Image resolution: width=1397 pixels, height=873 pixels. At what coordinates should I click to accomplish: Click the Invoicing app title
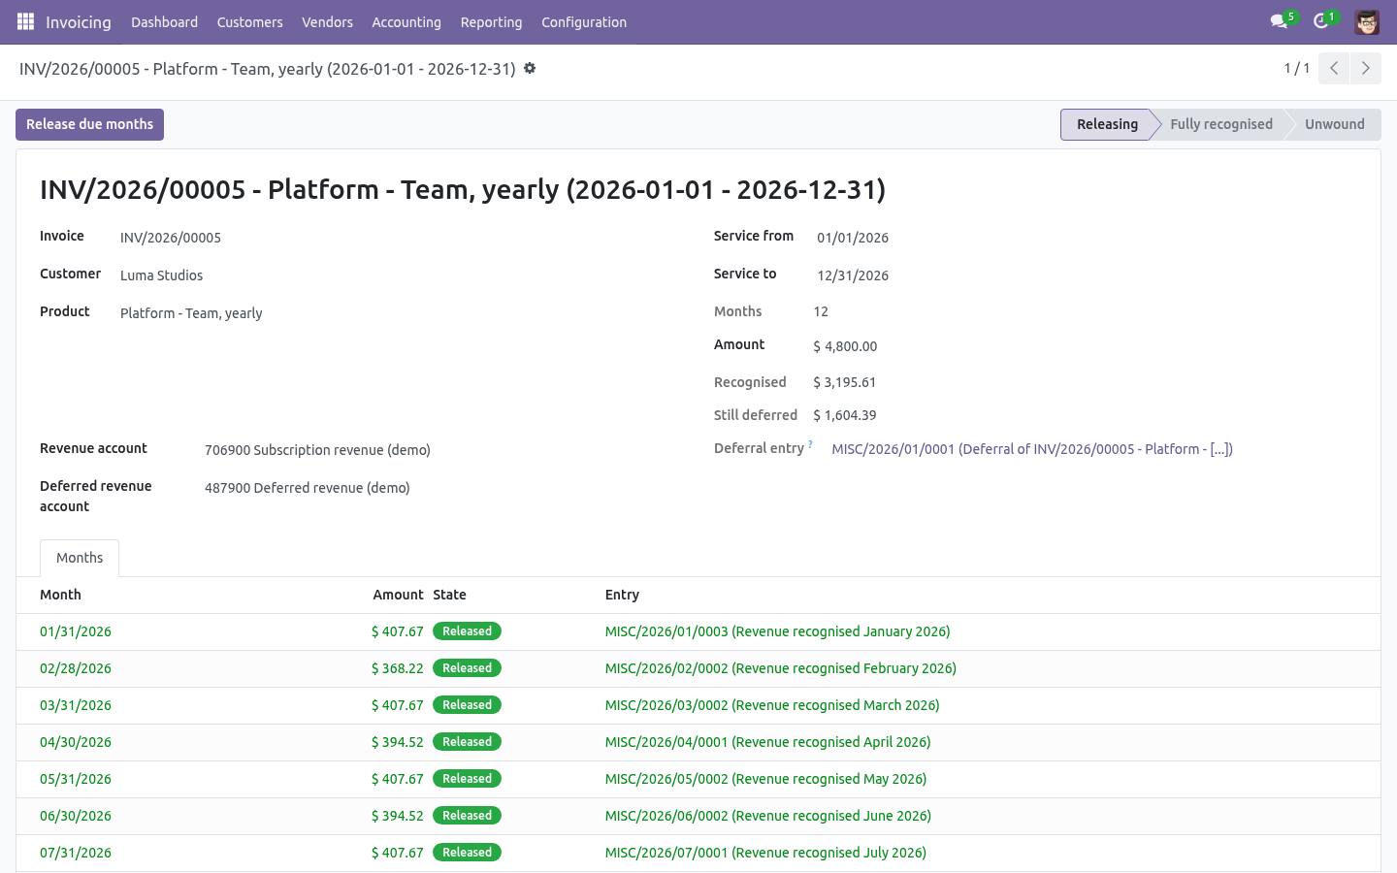[79, 21]
